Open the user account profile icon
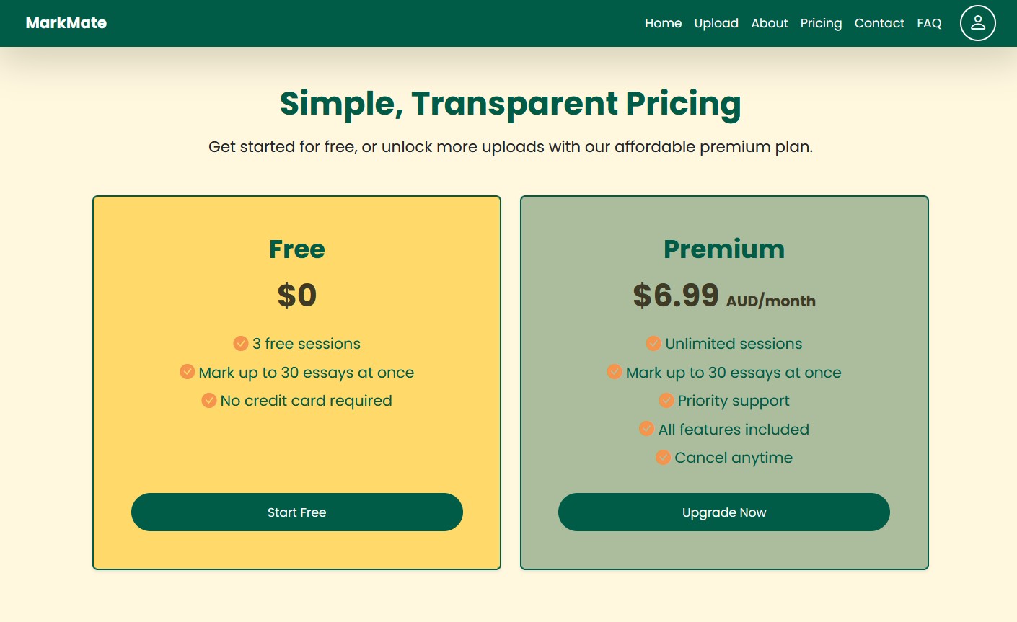The height and width of the screenshot is (622, 1017). coord(977,23)
